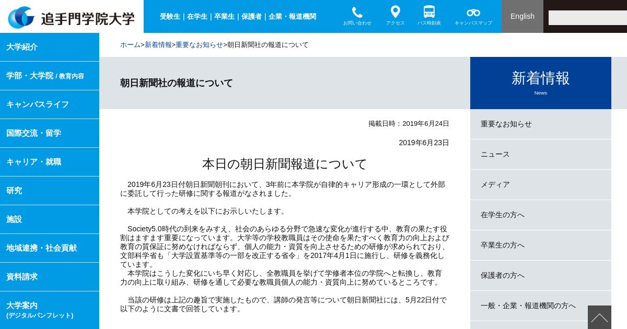627x329 pixels.
Task: Click the page title 朝日新聞社の報道について
Action: (177, 83)
